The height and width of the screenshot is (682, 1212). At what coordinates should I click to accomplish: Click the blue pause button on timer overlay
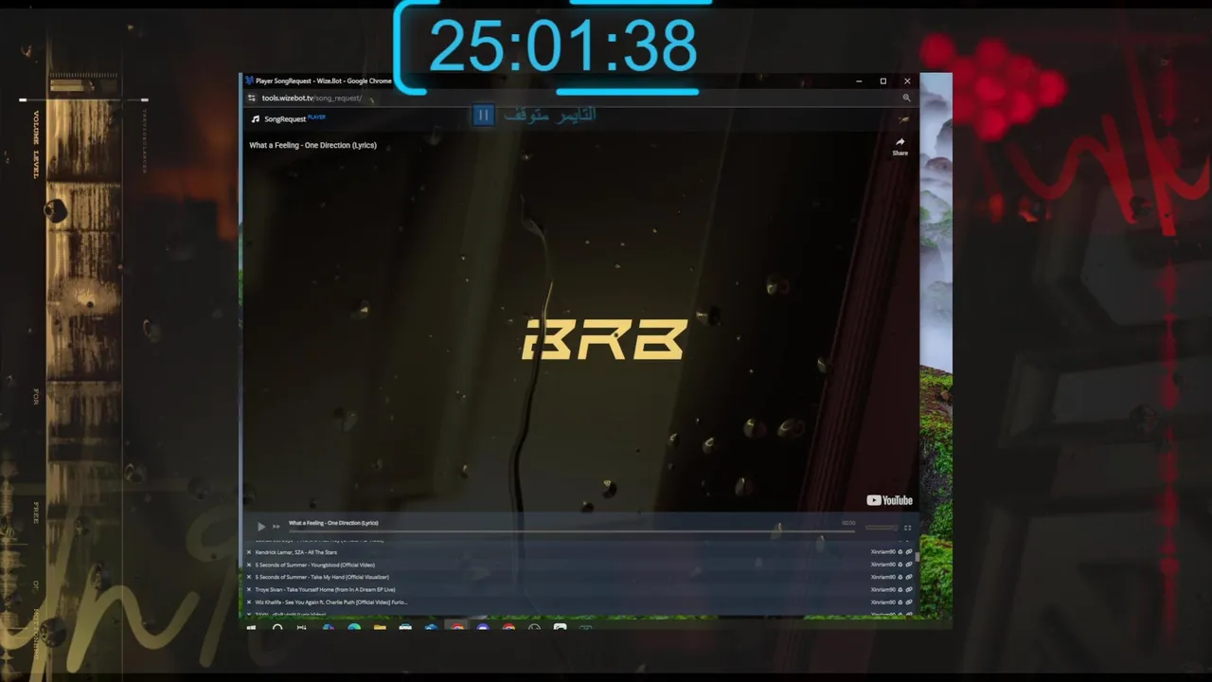tap(483, 116)
